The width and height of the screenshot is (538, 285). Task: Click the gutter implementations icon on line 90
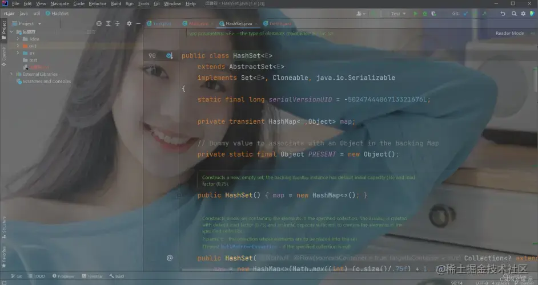(x=170, y=55)
